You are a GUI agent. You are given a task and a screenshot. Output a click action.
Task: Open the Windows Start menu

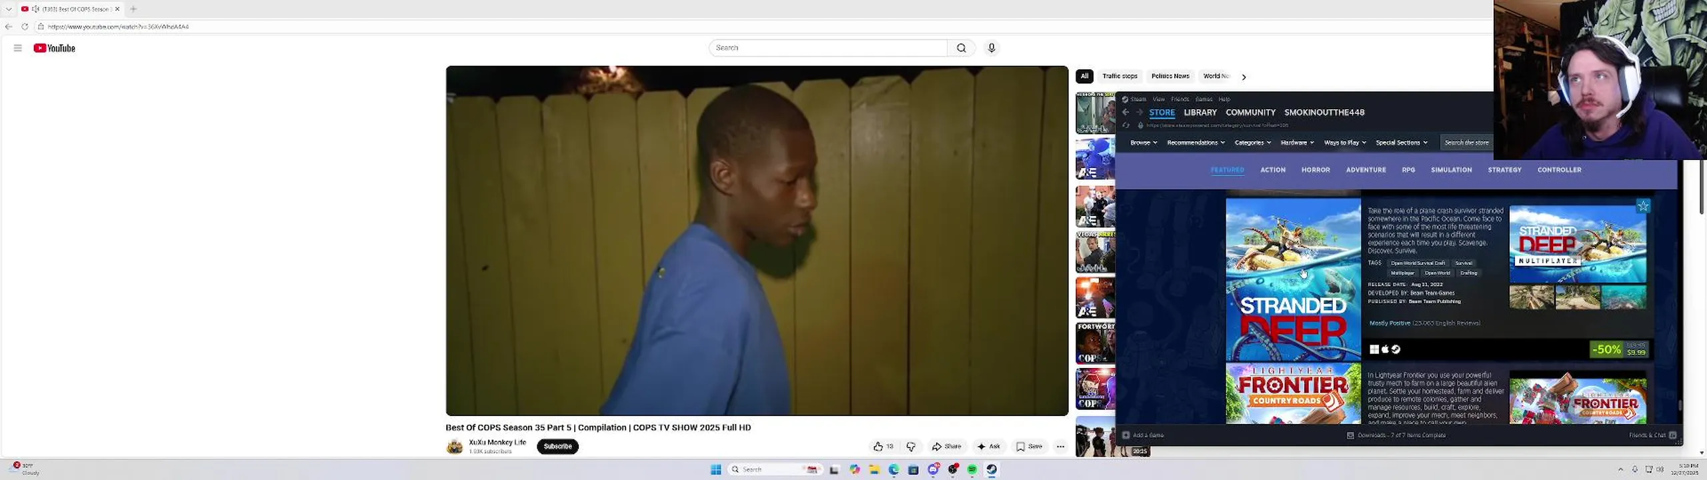(x=715, y=469)
